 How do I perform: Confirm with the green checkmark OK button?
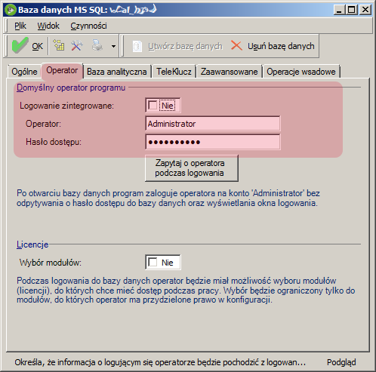[x=27, y=46]
